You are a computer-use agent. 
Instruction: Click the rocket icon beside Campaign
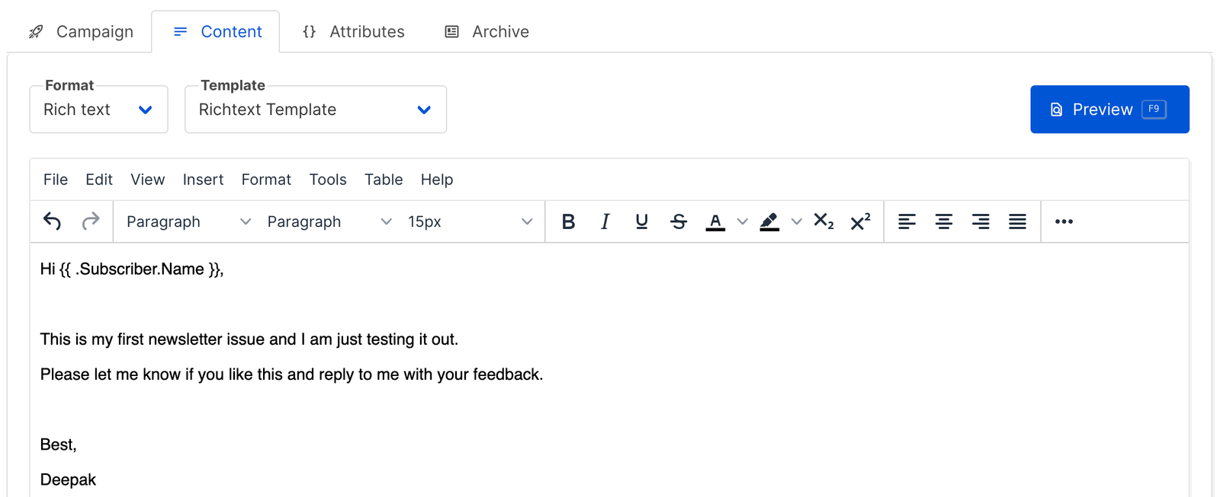(36, 32)
